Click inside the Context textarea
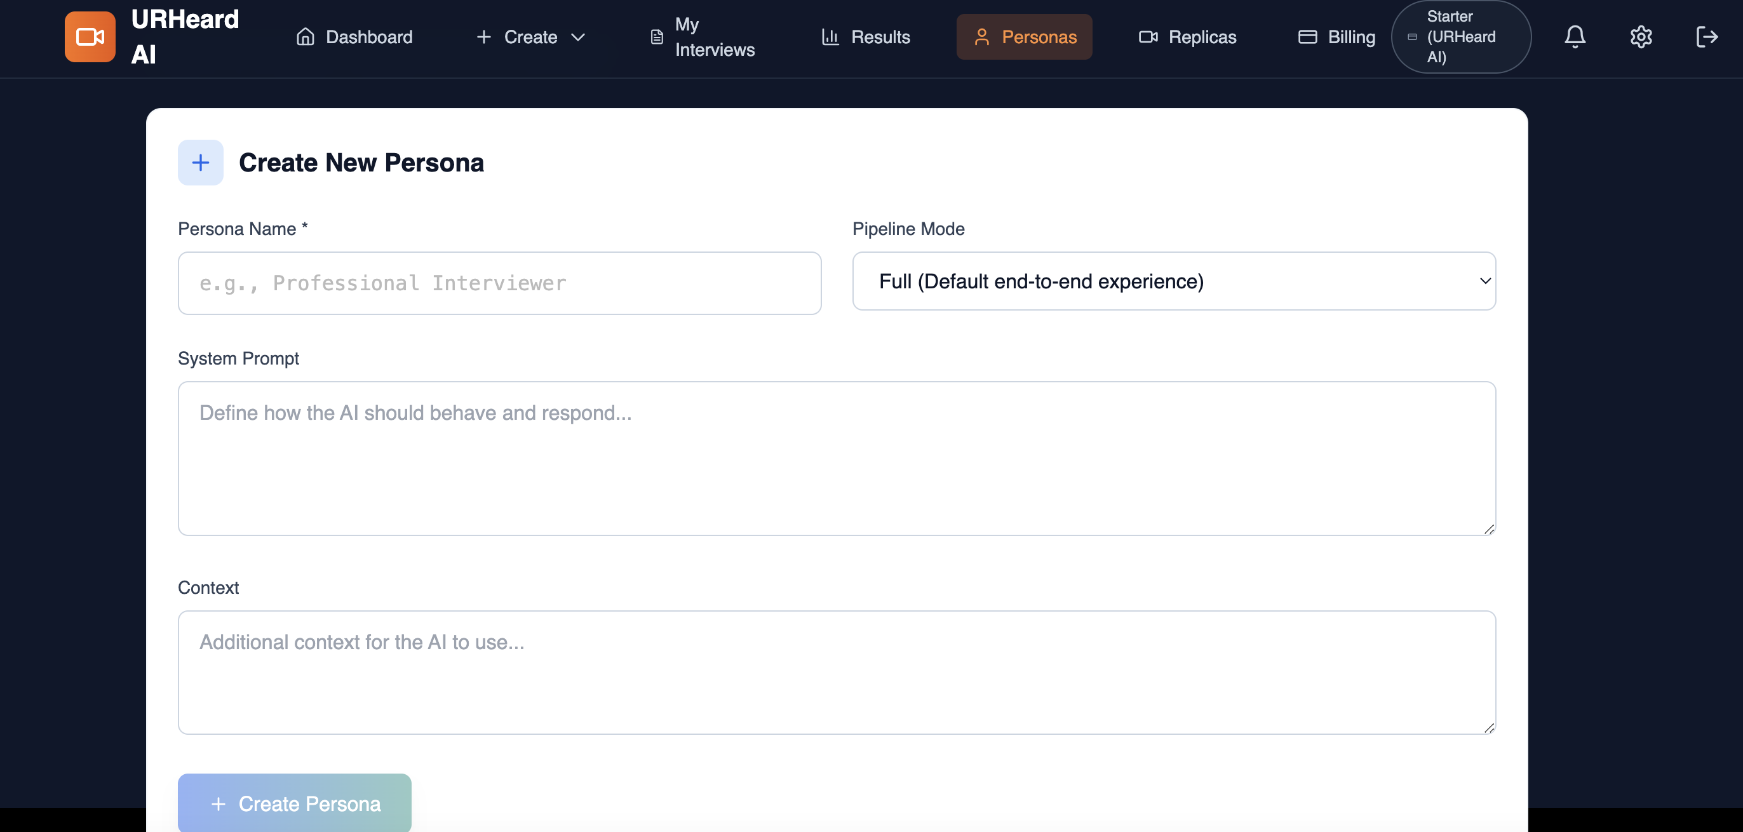Screen dimensions: 1743x832 [837, 673]
